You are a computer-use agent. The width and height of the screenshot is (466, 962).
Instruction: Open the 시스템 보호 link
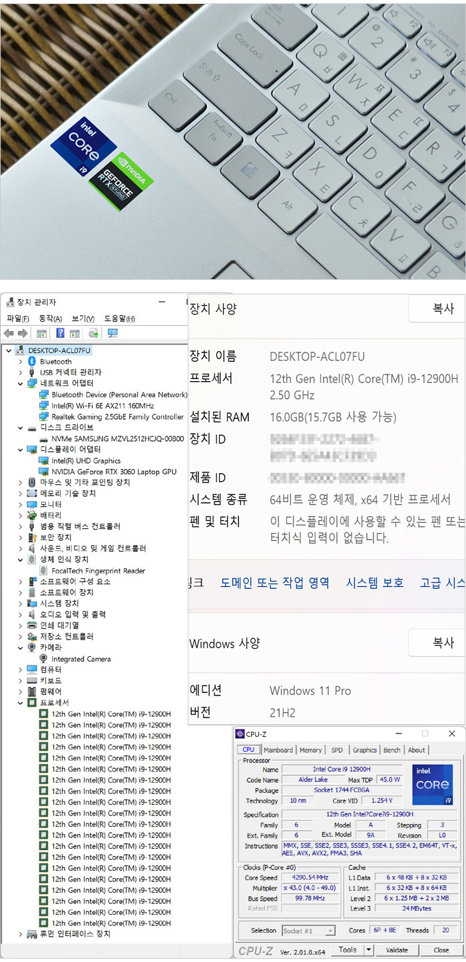374,582
